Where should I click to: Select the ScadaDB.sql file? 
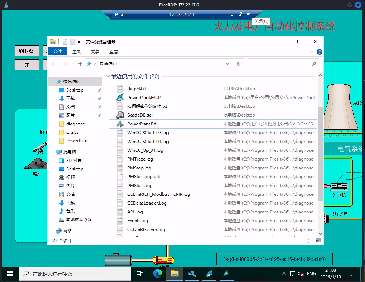[140, 115]
